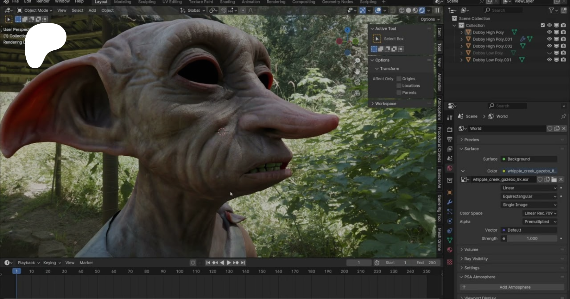Open the Object Mode dropdown
The width and height of the screenshot is (570, 299).
pos(35,10)
